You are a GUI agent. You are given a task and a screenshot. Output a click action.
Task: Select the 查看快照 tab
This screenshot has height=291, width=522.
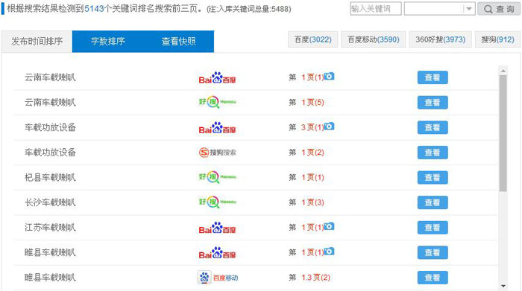(179, 41)
